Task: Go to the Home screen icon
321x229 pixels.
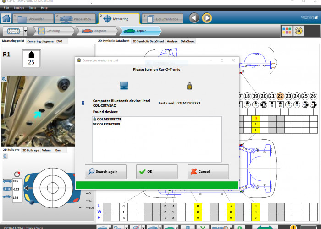Action: click(6, 18)
